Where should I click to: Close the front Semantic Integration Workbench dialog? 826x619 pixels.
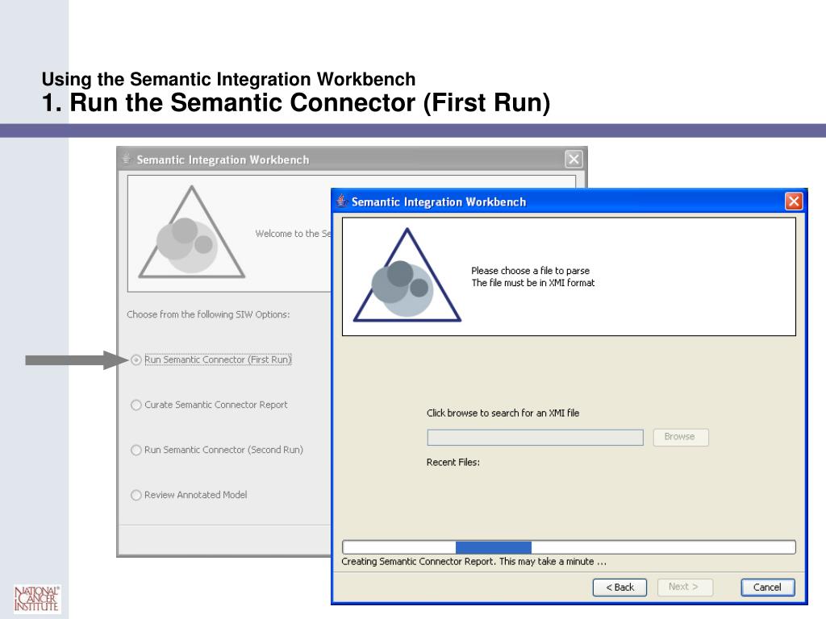click(x=794, y=201)
